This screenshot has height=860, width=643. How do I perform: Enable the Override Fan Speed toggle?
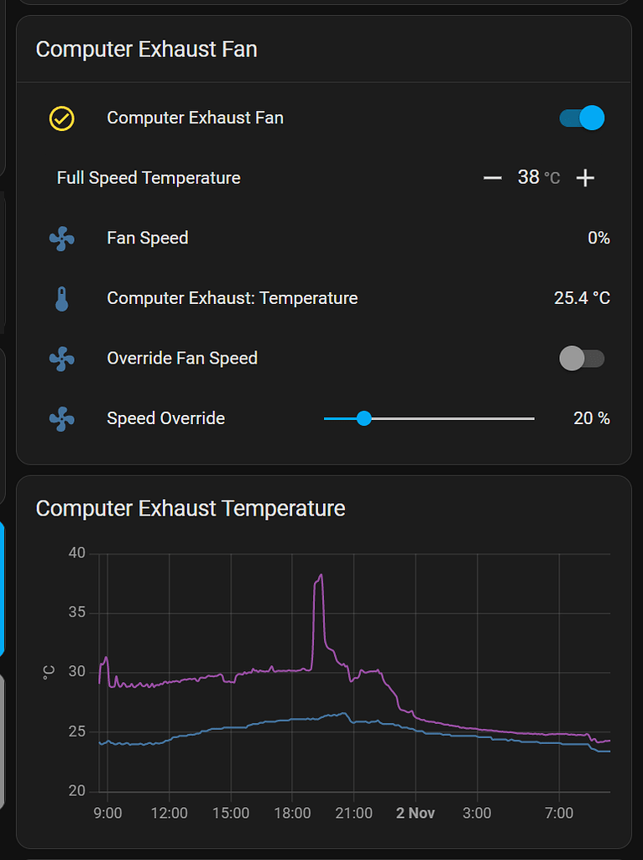tap(582, 359)
